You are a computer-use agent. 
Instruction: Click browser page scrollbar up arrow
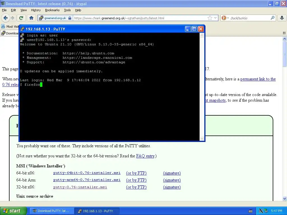pyautogui.click(x=284, y=39)
